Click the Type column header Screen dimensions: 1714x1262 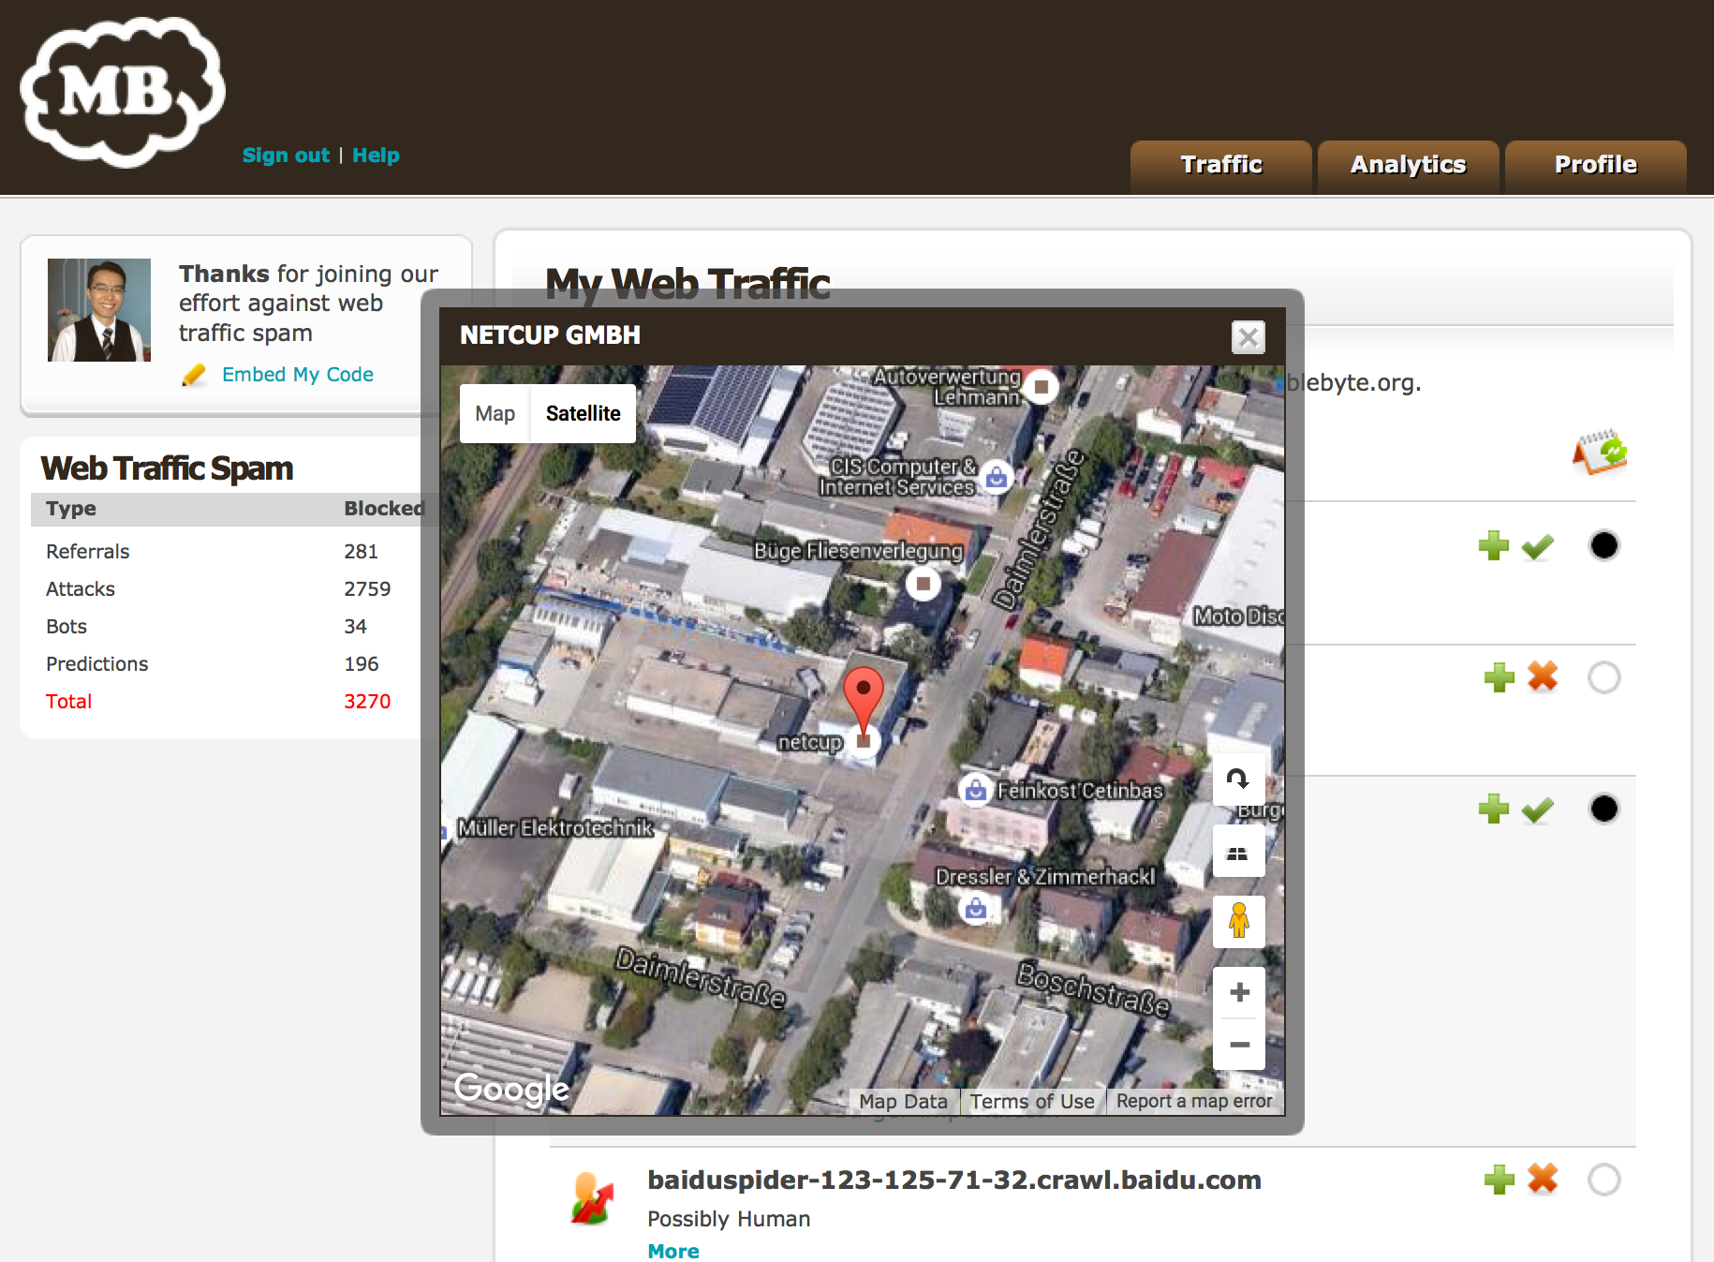[71, 509]
